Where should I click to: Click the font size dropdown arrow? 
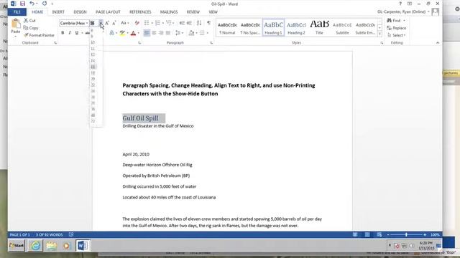(x=101, y=23)
